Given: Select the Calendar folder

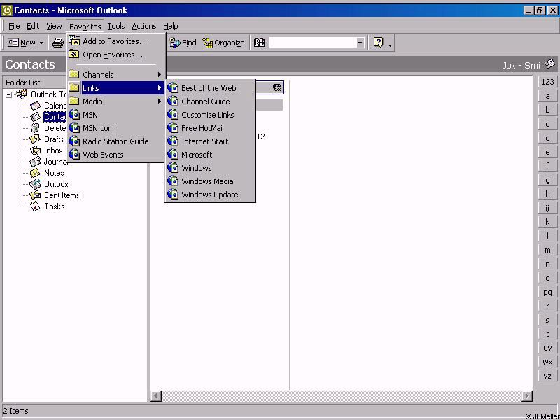Looking at the screenshot, I should [x=48, y=106].
